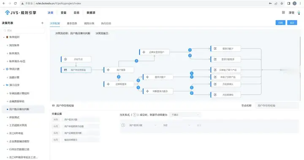Select the 车辆油费计算规则 tree item

point(19,93)
